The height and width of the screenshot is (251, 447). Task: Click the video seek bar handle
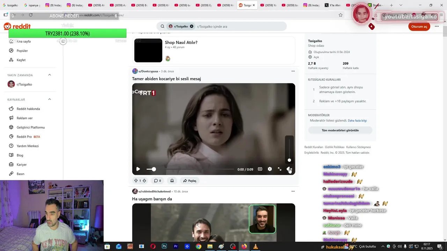coord(154,169)
